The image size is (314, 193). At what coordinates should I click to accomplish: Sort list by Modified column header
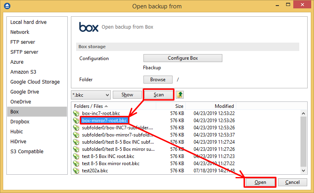point(224,106)
